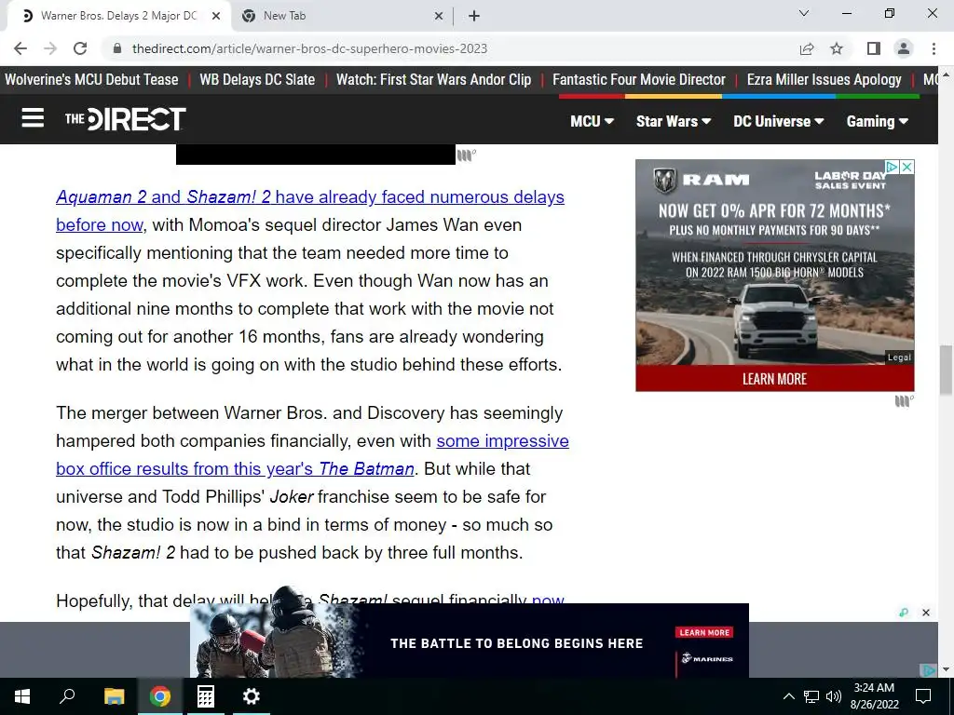954x715 pixels.
Task: Open Chrome tab search chevron
Action: point(804,13)
